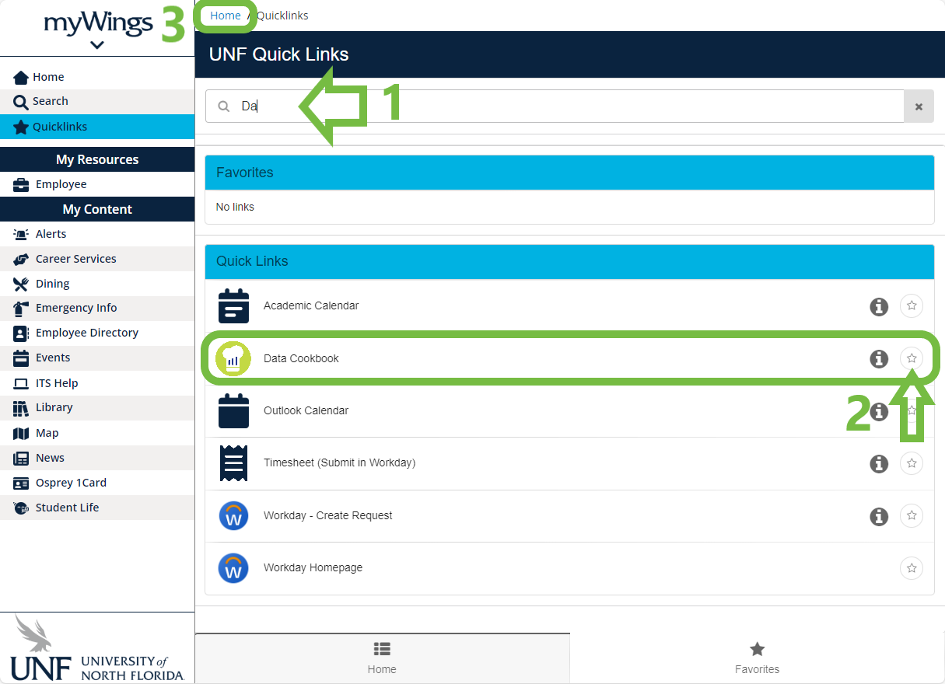Click the Favorites section header
This screenshot has width=945, height=684.
point(569,173)
